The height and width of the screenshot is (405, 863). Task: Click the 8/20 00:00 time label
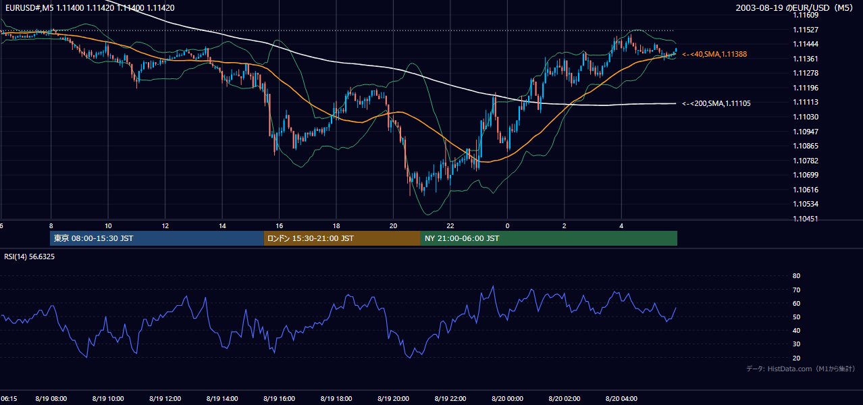[508, 399]
